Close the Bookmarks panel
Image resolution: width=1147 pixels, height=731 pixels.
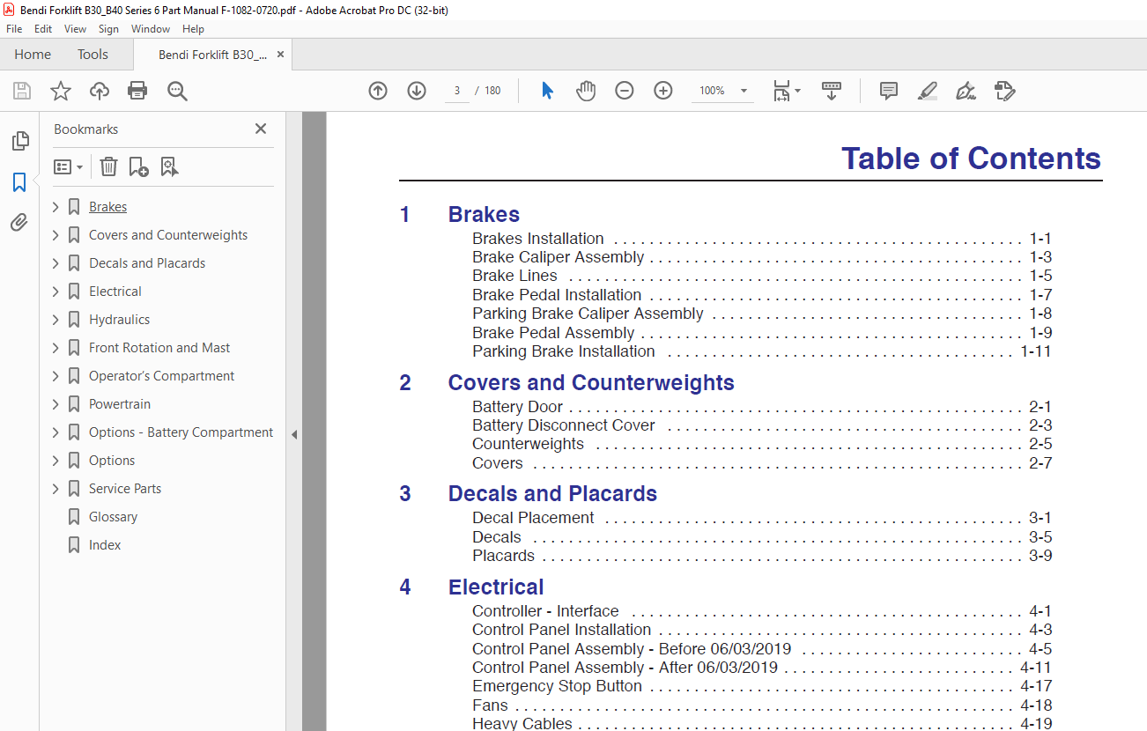click(261, 129)
